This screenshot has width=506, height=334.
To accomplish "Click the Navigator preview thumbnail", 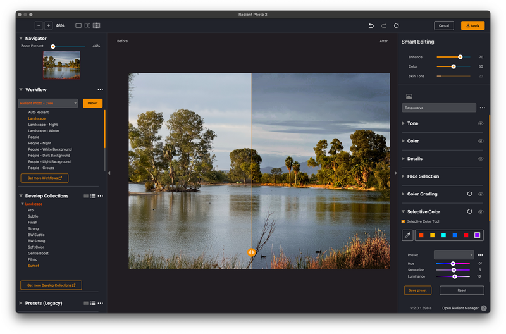I will pyautogui.click(x=61, y=65).
